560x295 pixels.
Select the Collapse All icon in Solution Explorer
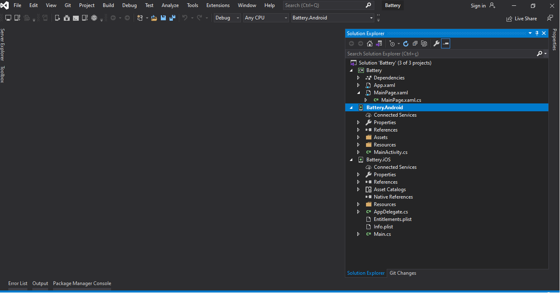point(415,43)
